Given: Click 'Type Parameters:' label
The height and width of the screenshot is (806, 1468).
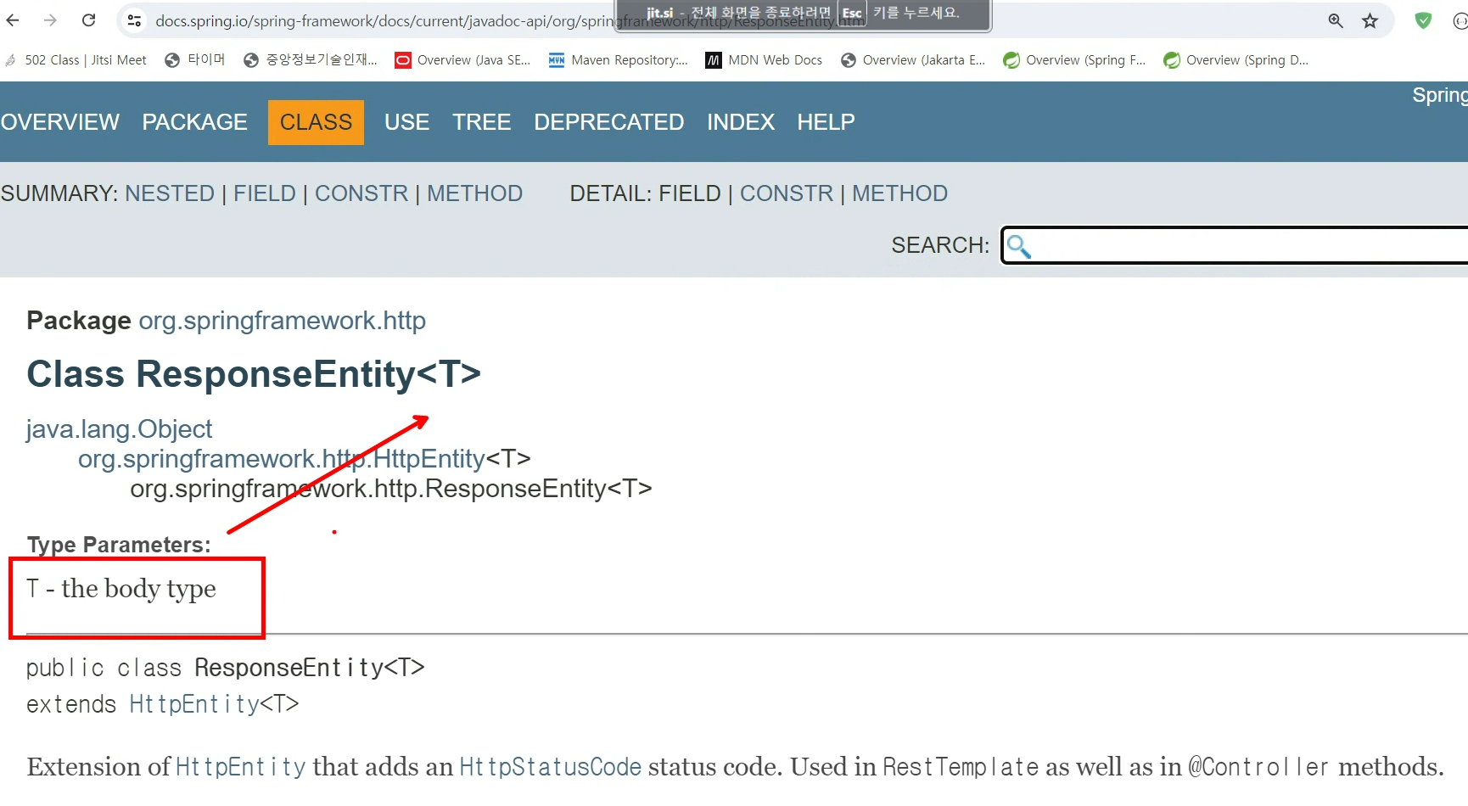Looking at the screenshot, I should click(119, 545).
